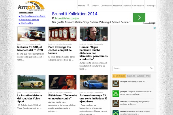Open the Heinz ketchup bottles thumbnail
This screenshot has height=115, width=173.
pos(63,34)
